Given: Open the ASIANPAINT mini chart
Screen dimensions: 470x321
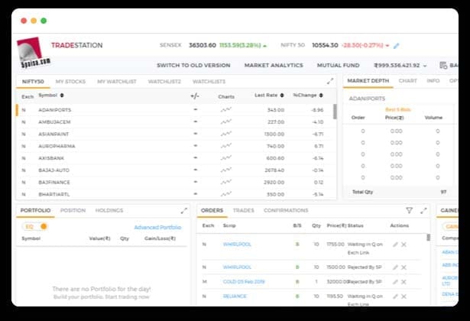Looking at the screenshot, I should 226,134.
